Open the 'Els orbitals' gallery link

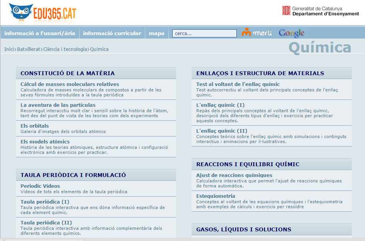pyautogui.click(x=34, y=126)
